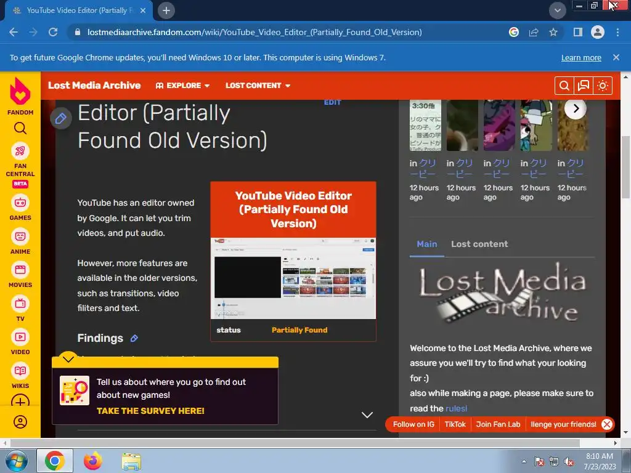Reload the page

pos(53,32)
